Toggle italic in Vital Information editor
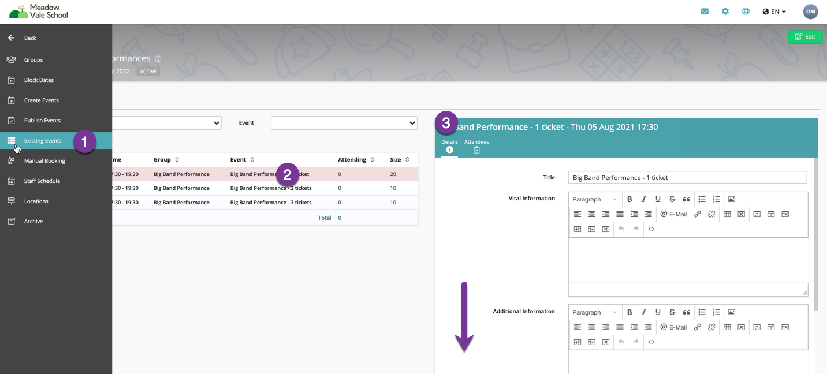The width and height of the screenshot is (827, 374). (x=644, y=199)
